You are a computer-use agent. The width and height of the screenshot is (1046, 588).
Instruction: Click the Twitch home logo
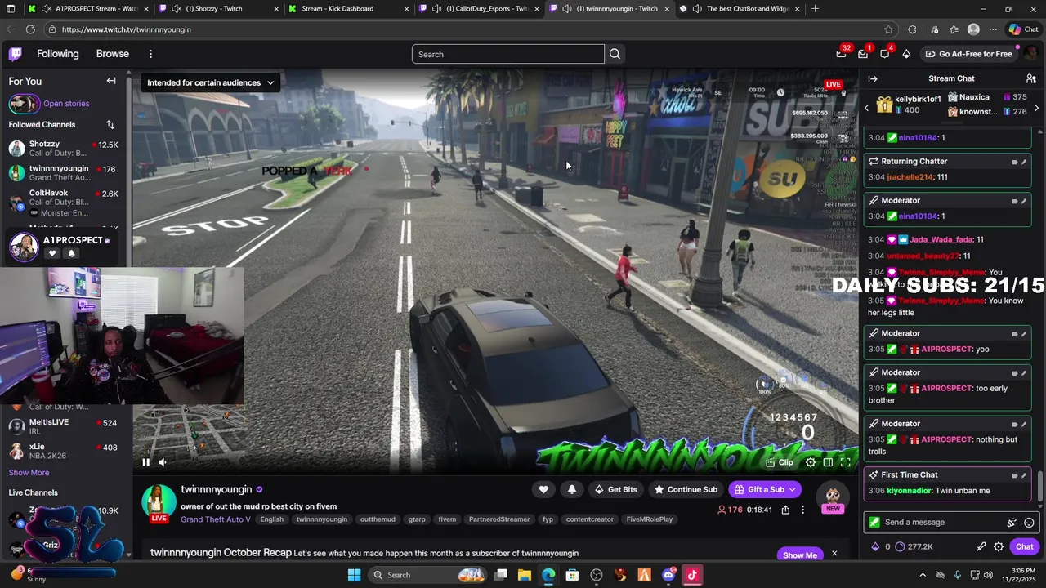click(16, 54)
